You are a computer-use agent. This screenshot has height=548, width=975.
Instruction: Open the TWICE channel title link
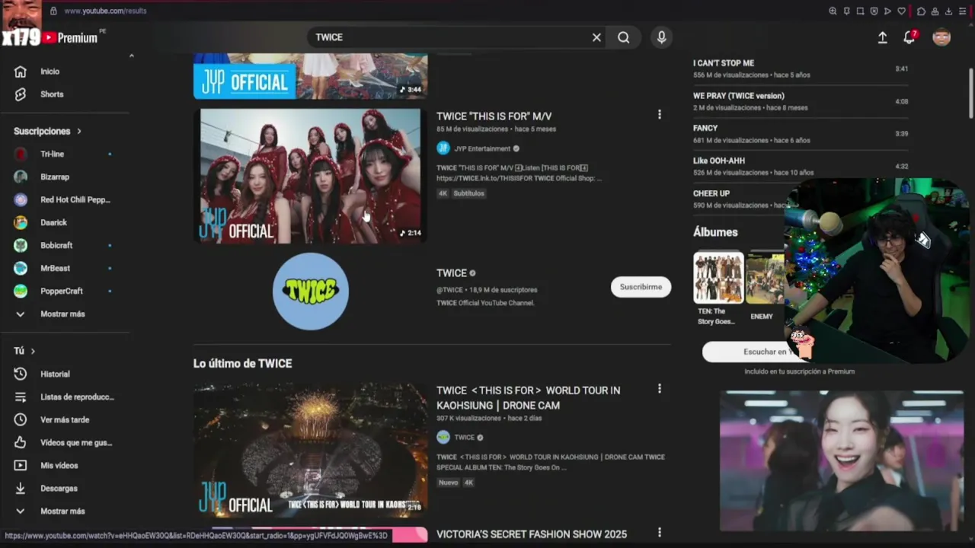(451, 273)
